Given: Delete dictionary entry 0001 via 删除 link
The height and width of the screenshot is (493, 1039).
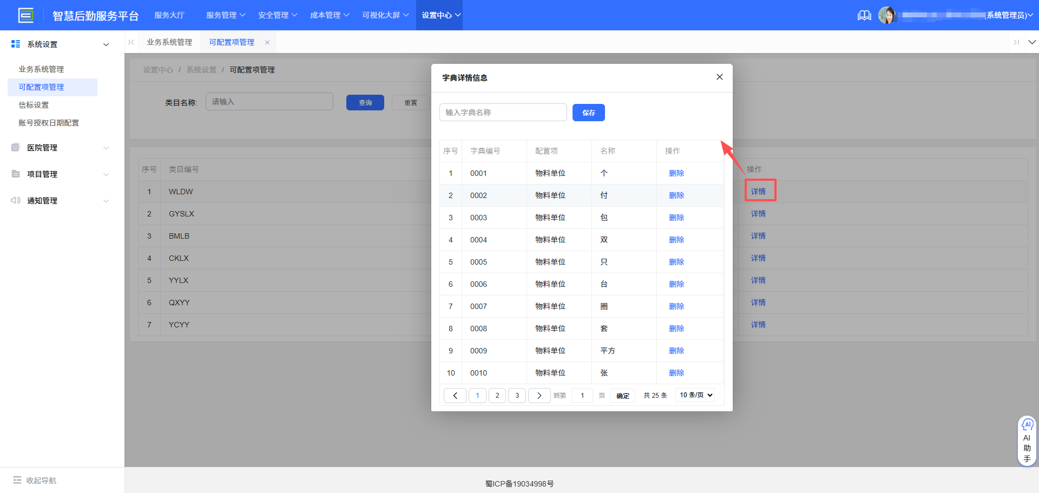Looking at the screenshot, I should (676, 173).
